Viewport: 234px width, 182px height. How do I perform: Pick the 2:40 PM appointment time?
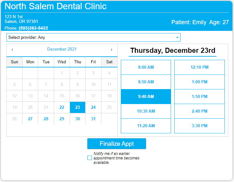tap(199, 111)
